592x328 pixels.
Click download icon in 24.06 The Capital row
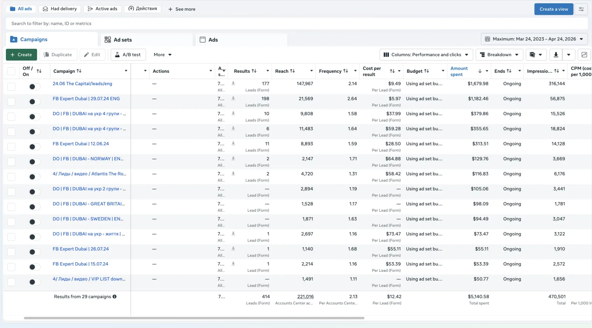(233, 83)
